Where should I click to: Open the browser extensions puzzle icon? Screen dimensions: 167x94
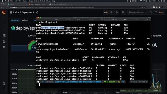point(159,7)
